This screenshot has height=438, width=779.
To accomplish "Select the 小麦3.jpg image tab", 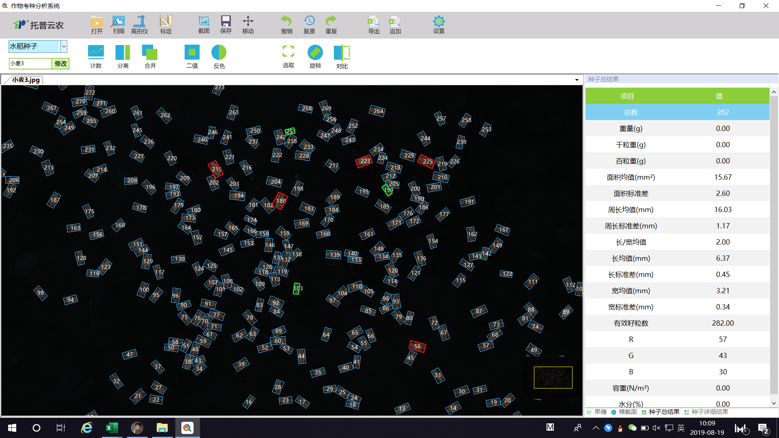I will point(26,80).
